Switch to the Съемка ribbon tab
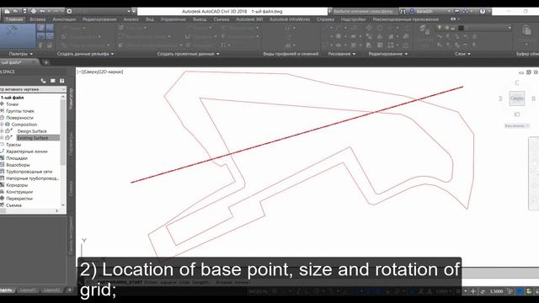Image resolution: width=539 pixels, height=303 pixels. (x=221, y=19)
